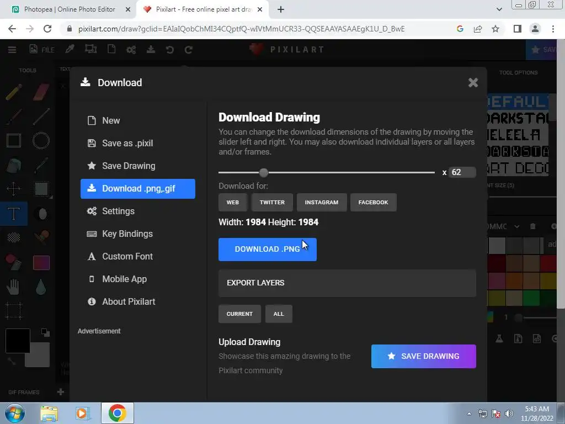
Task: Select Download .png,.gif menu item
Action: coord(137,189)
